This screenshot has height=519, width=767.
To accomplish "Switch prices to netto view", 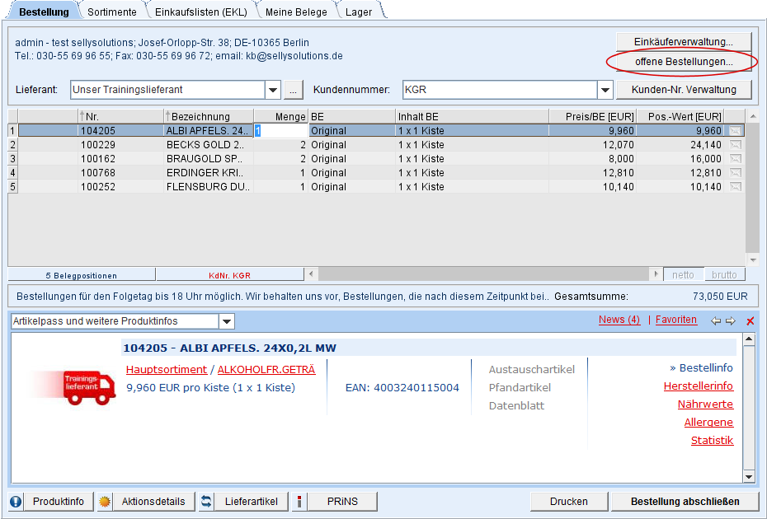I will click(x=683, y=274).
